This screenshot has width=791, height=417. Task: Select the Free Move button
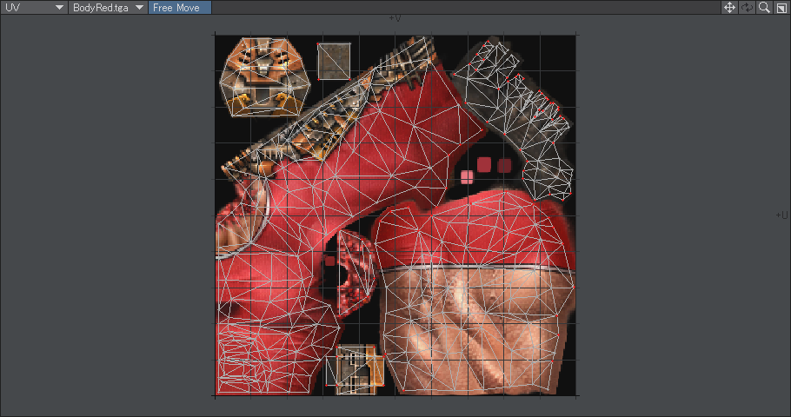point(180,8)
